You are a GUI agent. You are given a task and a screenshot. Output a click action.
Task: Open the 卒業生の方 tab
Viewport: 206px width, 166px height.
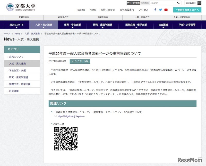pyautogui.click(x=103, y=16)
